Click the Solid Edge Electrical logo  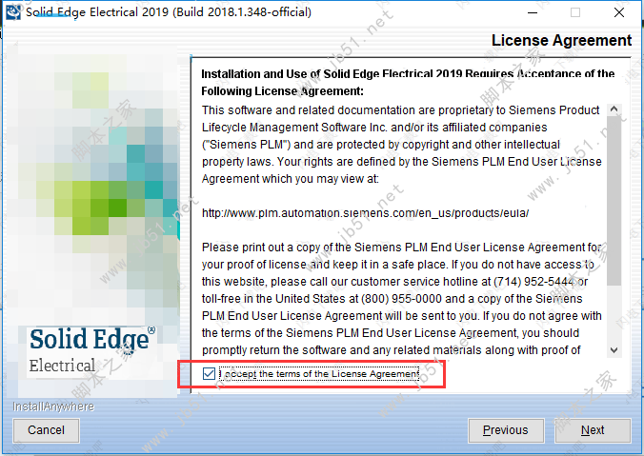[x=91, y=351]
